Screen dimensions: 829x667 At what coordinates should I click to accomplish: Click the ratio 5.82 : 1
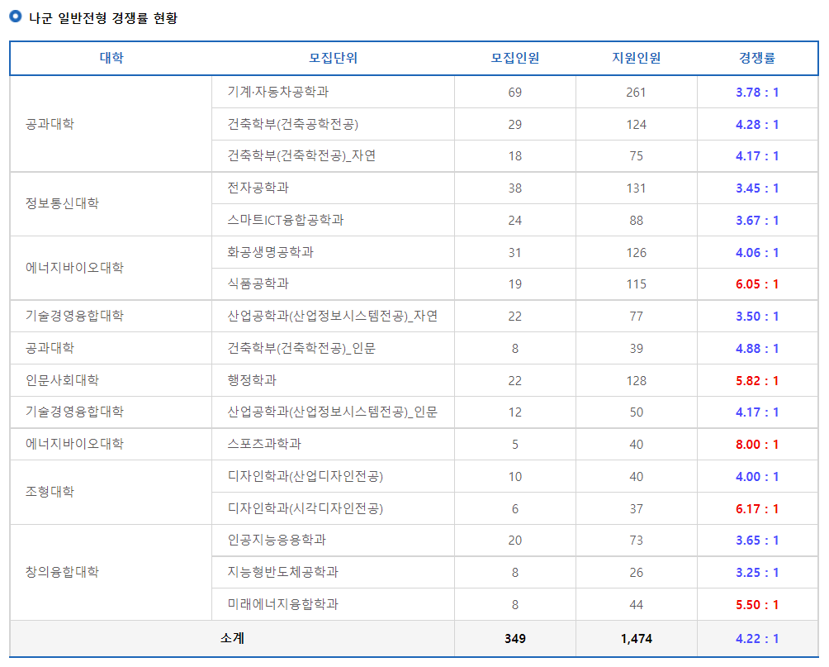point(757,381)
